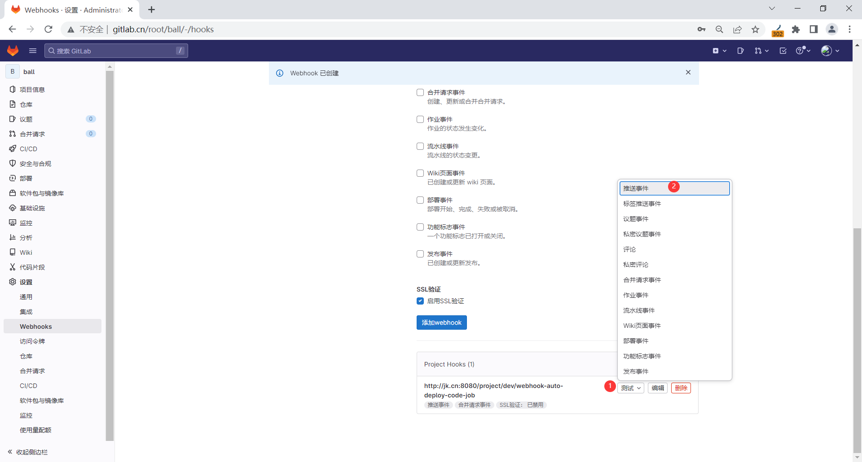Select 部署事件 in the test menu
Image resolution: width=862 pixels, height=462 pixels.
675,341
